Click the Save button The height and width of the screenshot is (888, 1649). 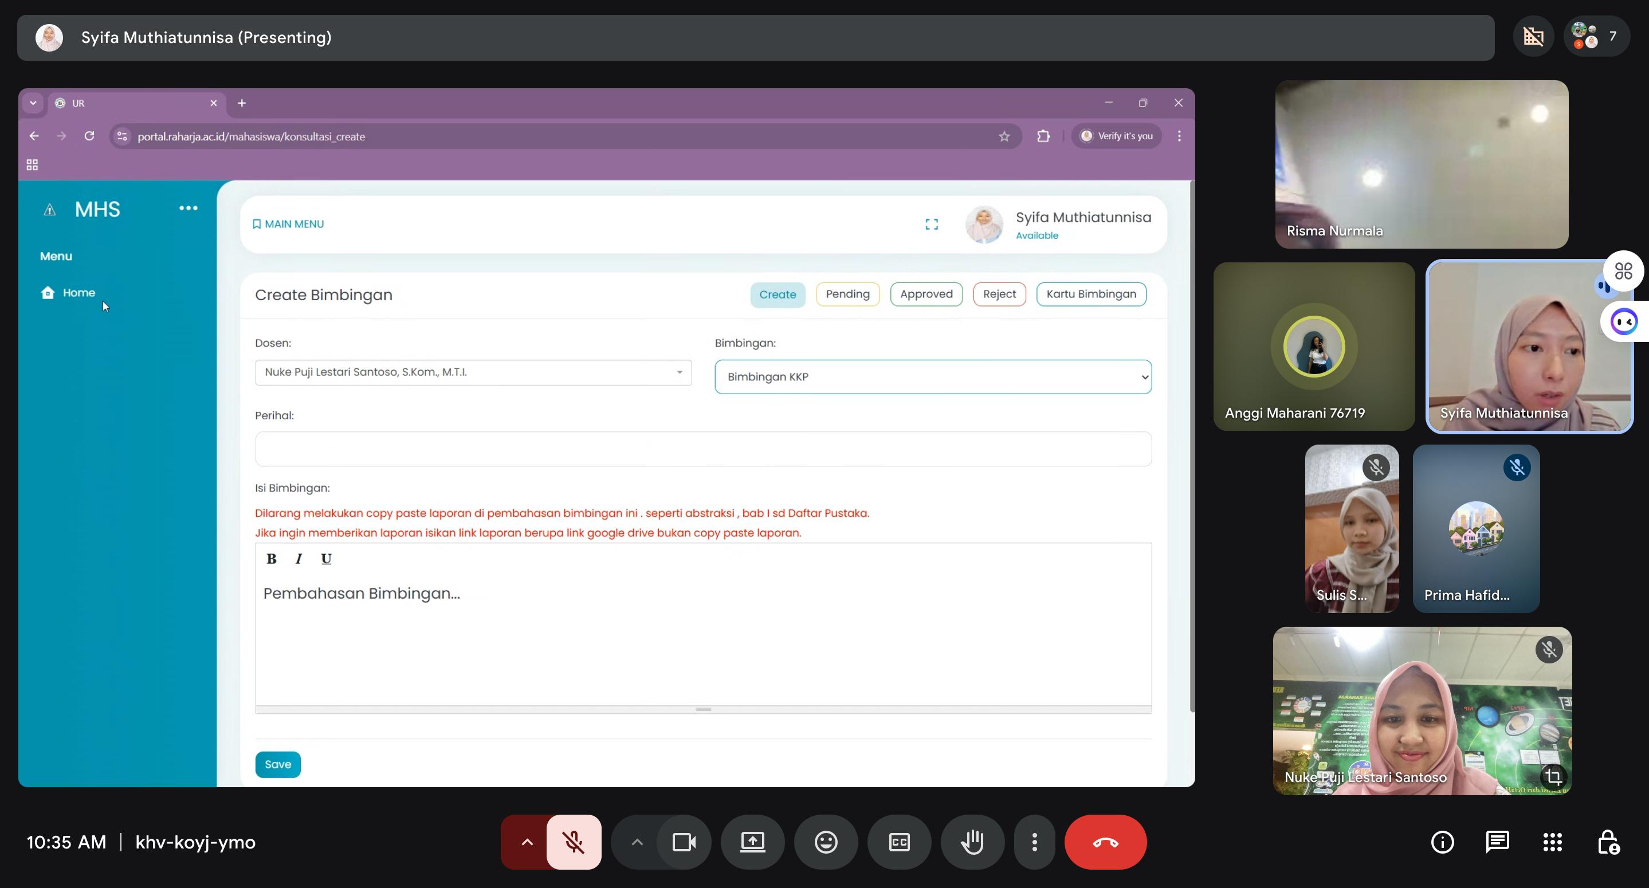coord(278,764)
